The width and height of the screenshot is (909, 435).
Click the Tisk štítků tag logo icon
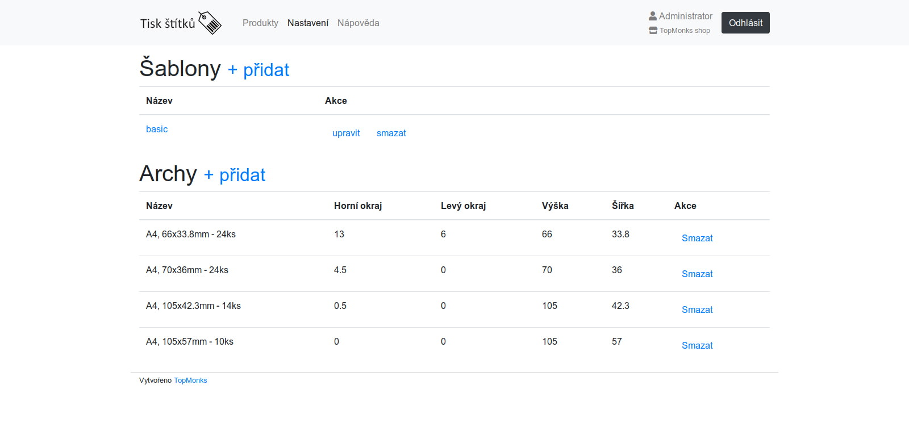[x=210, y=23]
